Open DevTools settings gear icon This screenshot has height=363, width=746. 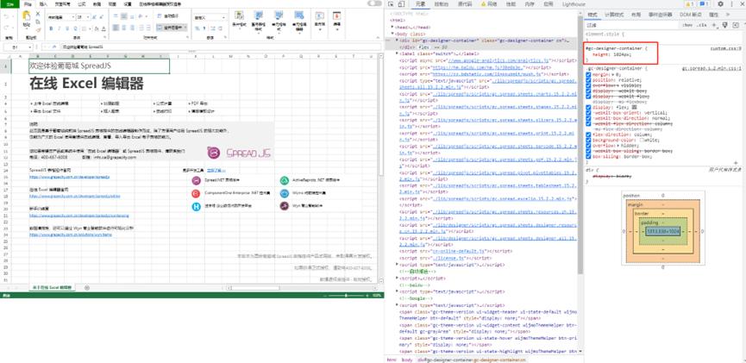pyautogui.click(x=720, y=3)
